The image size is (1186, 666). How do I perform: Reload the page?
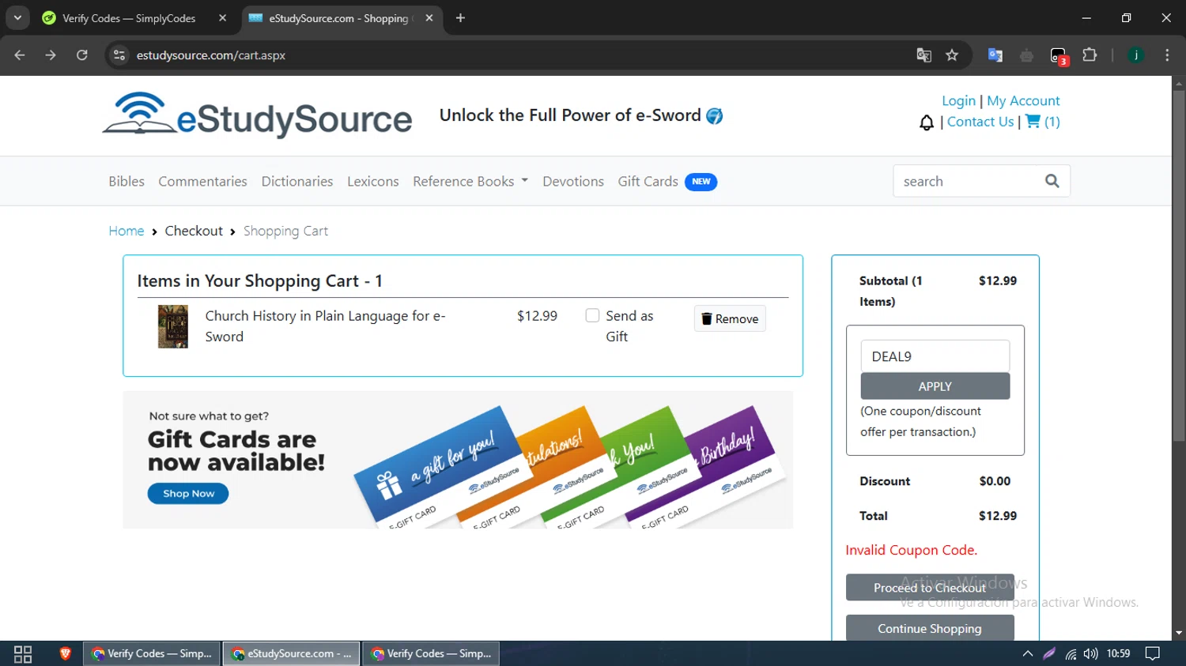click(82, 55)
